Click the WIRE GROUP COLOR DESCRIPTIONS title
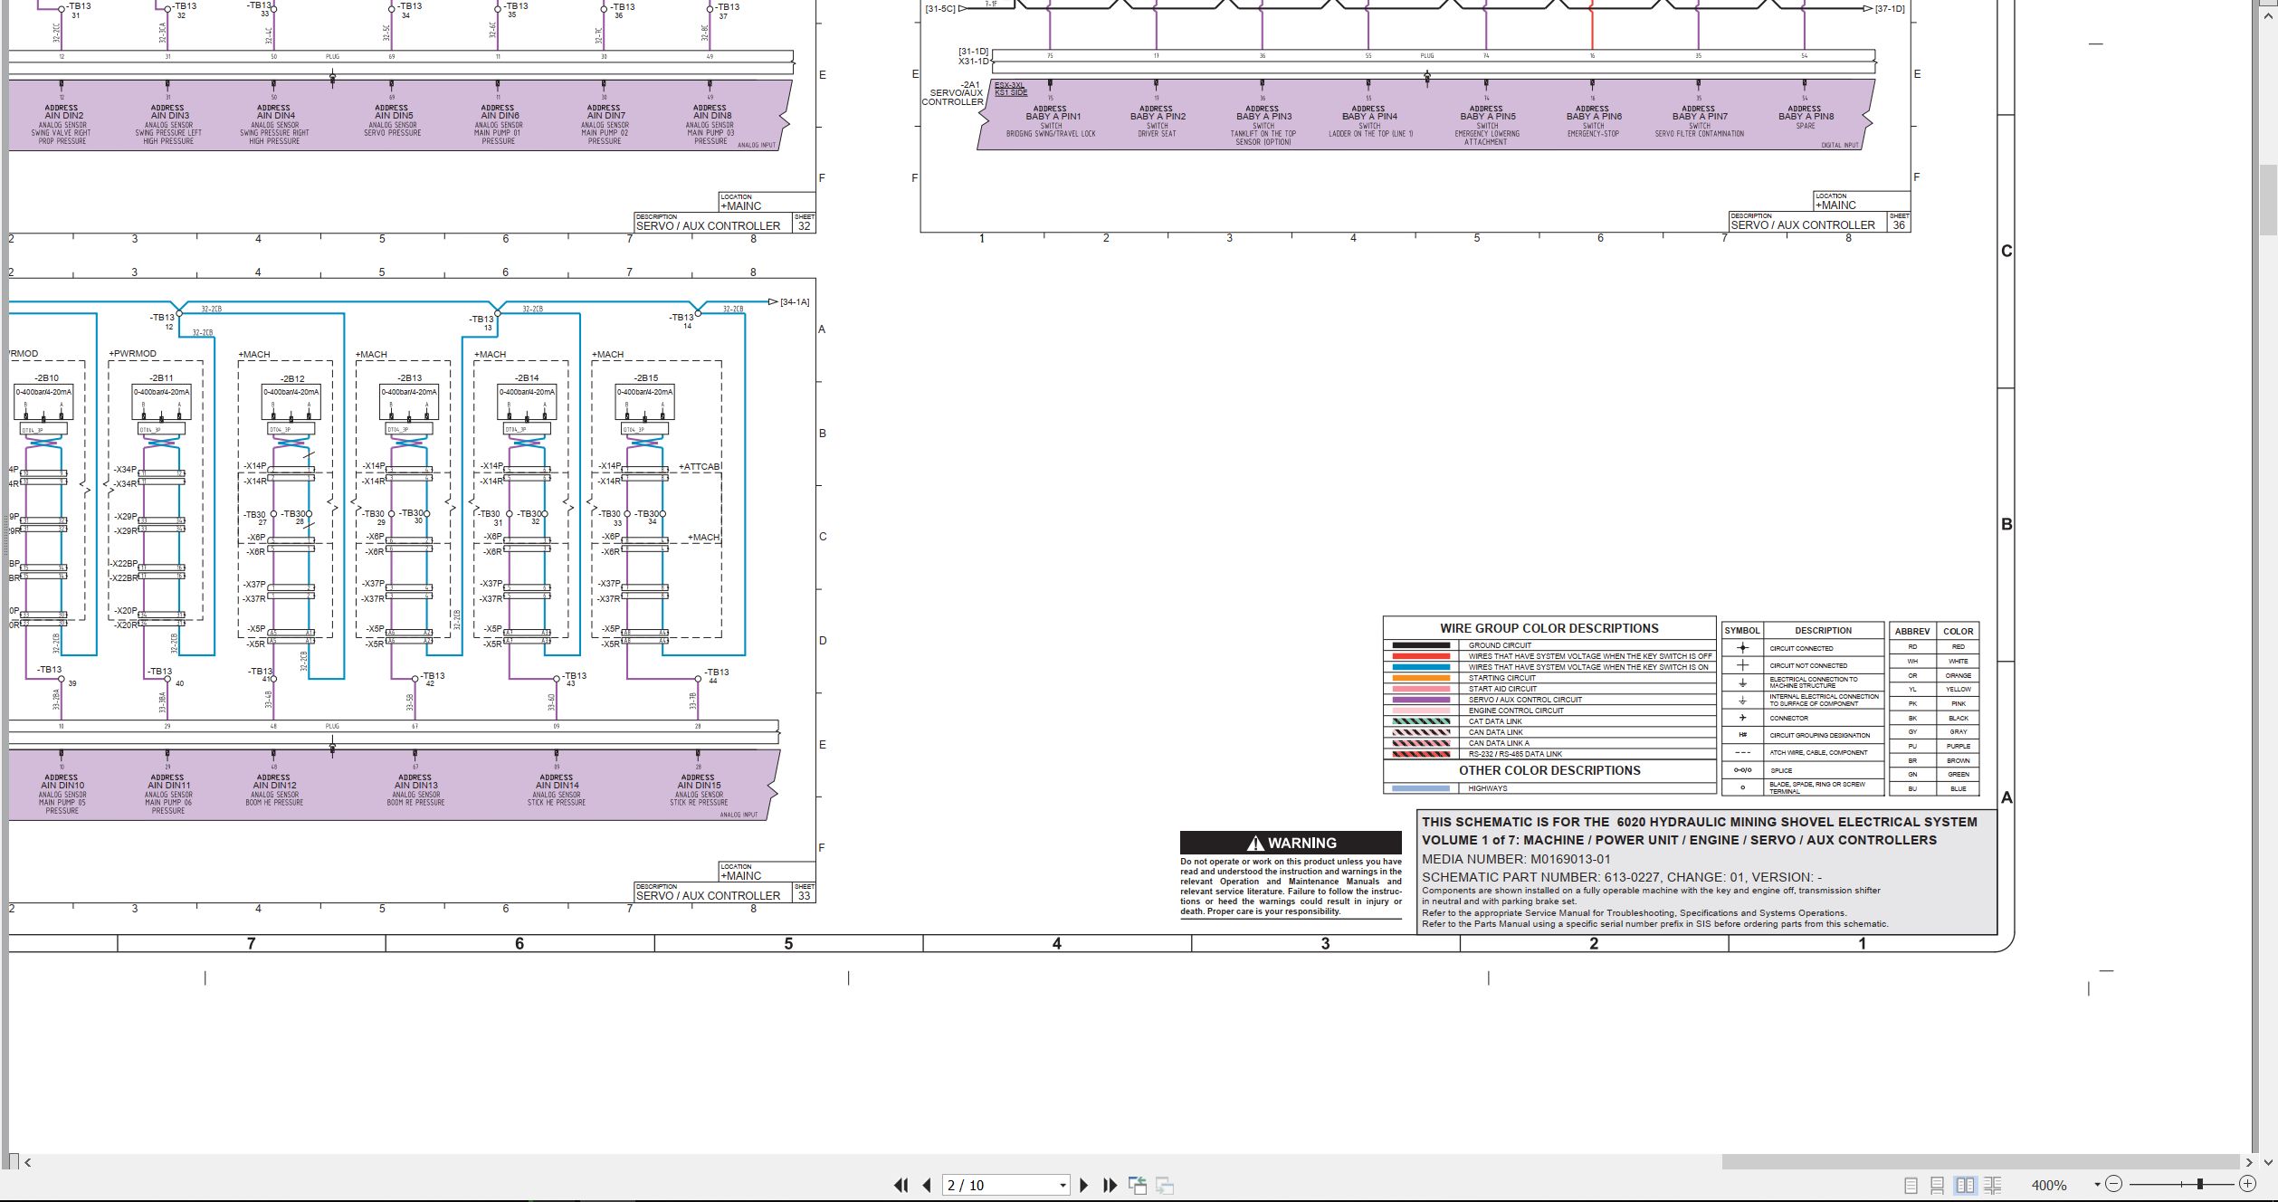2278x1202 pixels. pos(1549,628)
